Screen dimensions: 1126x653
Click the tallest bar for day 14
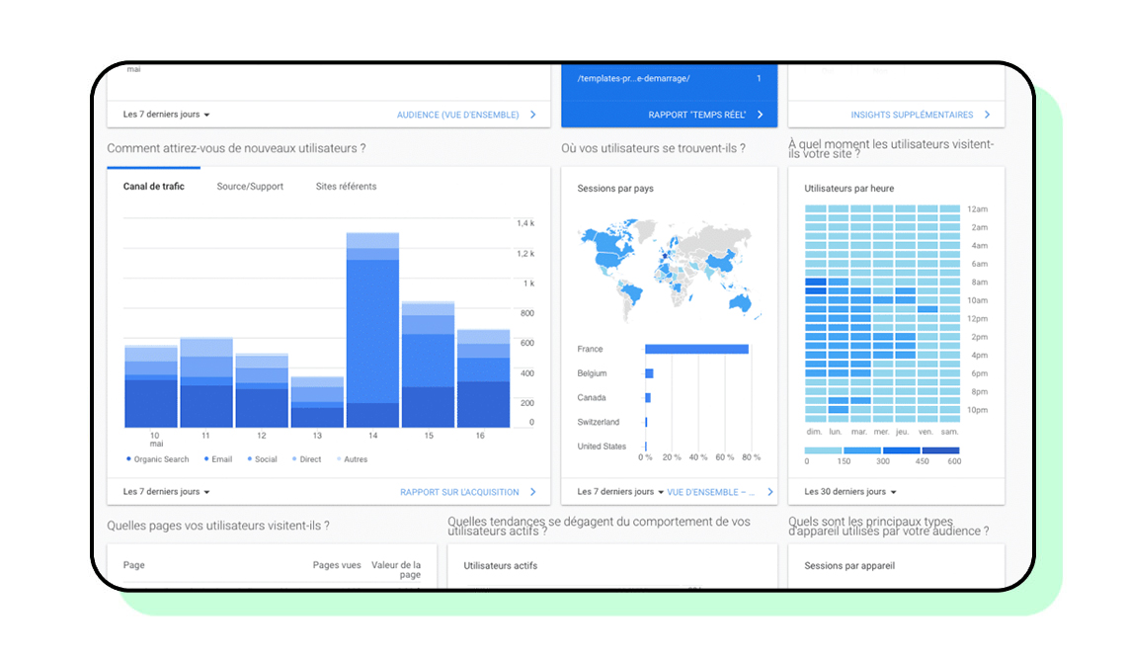[x=372, y=331]
